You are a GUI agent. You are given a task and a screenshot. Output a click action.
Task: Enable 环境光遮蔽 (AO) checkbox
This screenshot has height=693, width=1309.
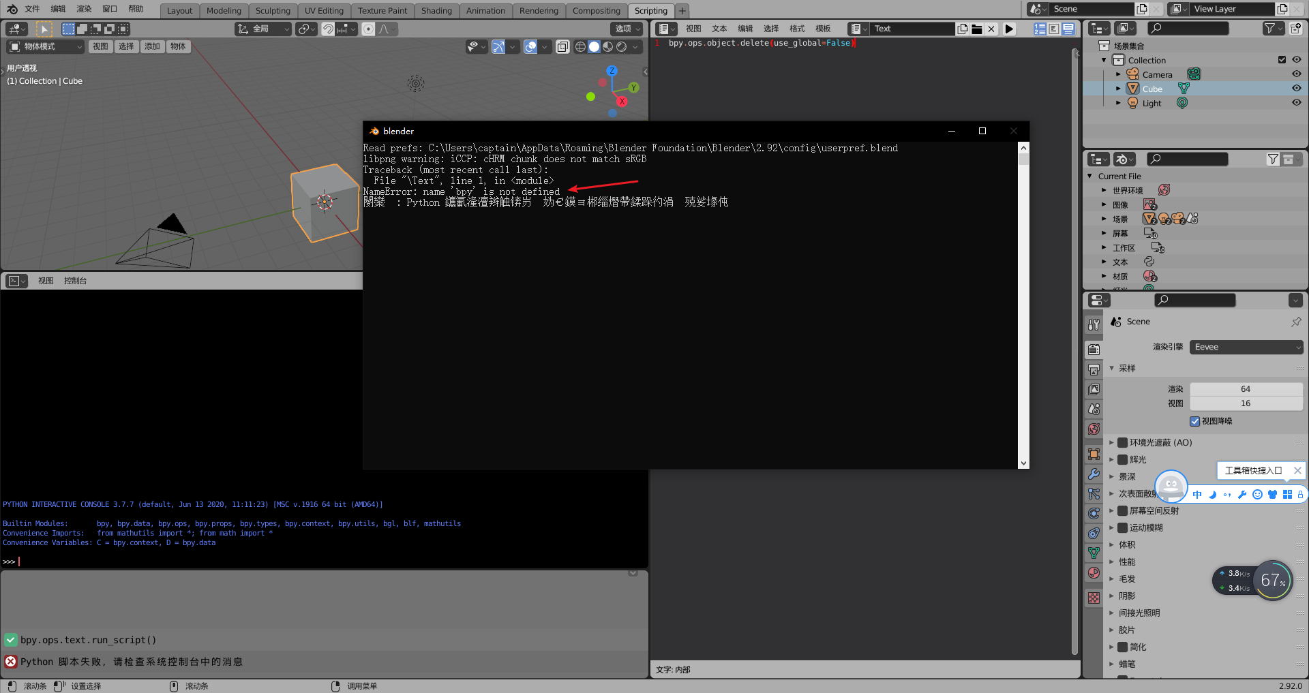click(1122, 442)
